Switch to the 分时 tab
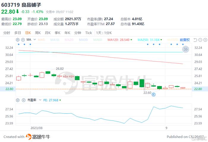 pos(7,33)
